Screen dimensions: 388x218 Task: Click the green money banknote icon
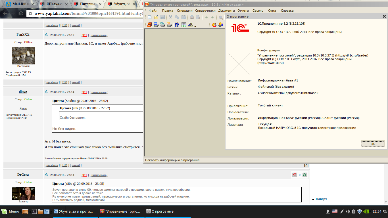click(183, 25)
